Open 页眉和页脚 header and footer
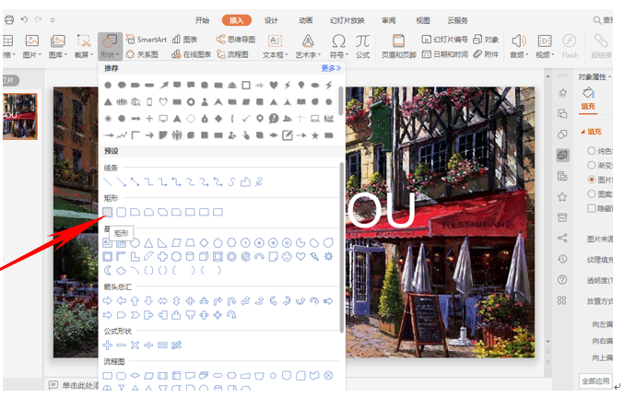The image size is (624, 398). tap(399, 46)
